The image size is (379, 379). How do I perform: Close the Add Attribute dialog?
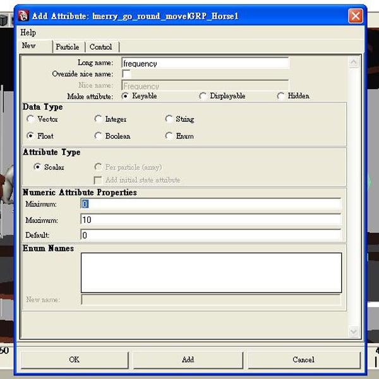(x=355, y=16)
